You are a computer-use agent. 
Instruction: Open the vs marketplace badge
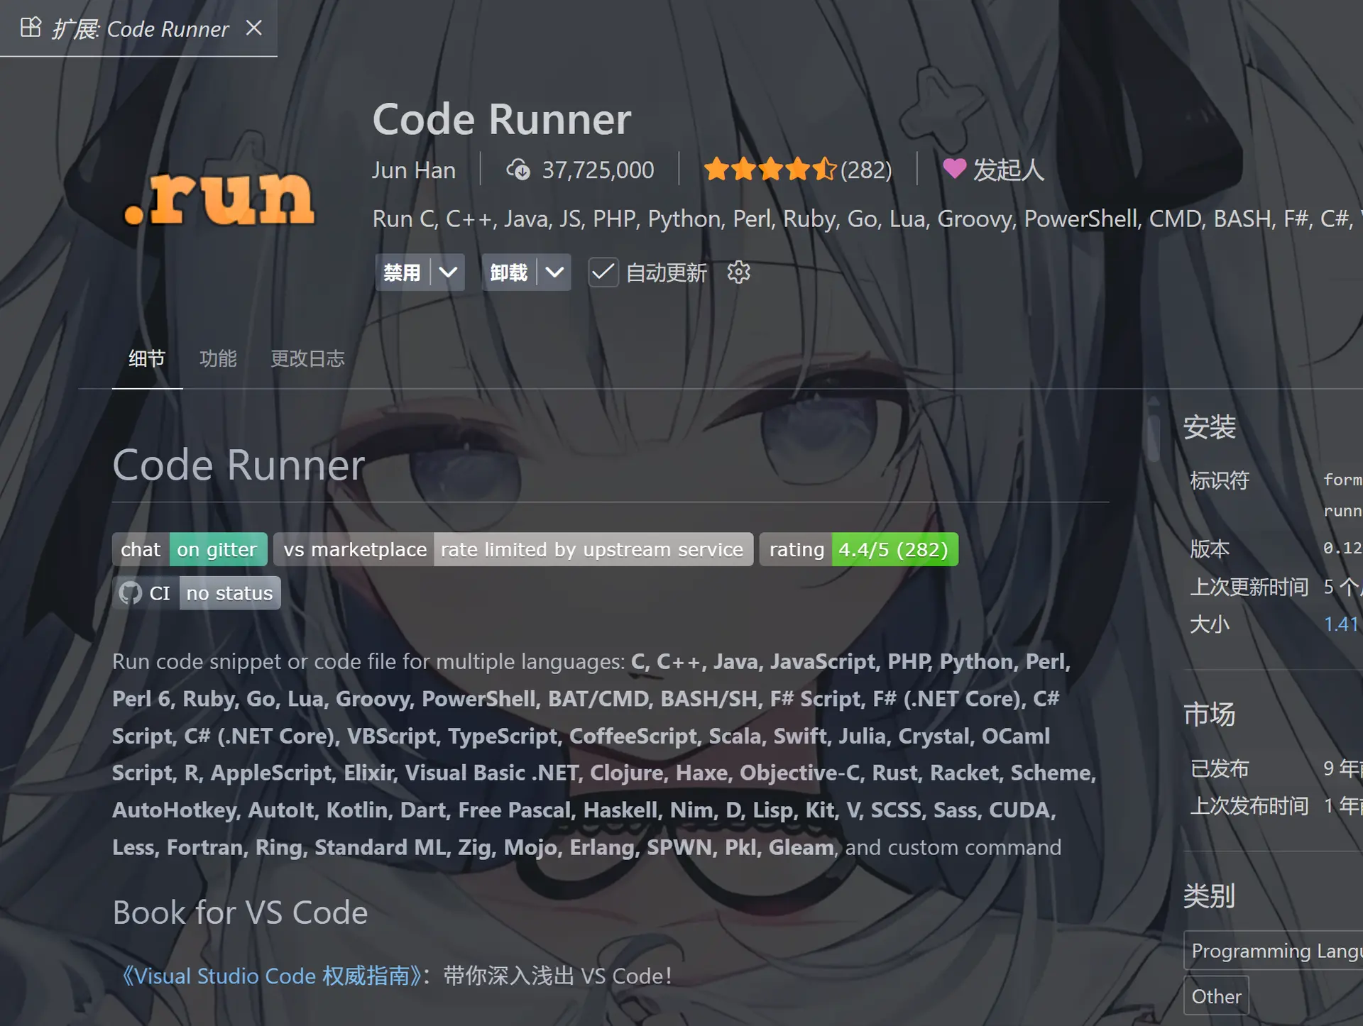point(513,549)
